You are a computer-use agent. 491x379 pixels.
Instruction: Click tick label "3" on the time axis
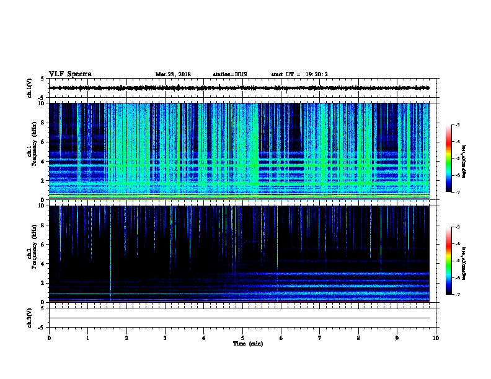click(x=165, y=338)
